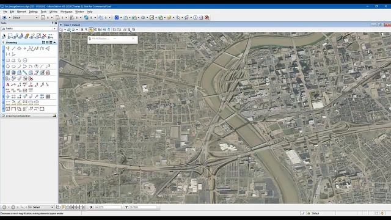Click the Default level text in right status bar
Image resolution: width=391 pixels, height=220 pixels.
[315, 213]
